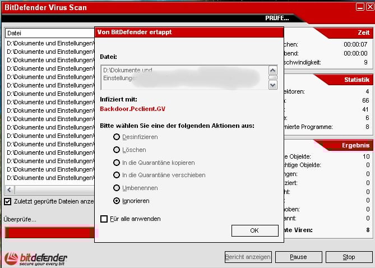Close the BitDefender Virus Scan window
Image resolution: width=375 pixels, height=268 pixels.
pyautogui.click(x=370, y=7)
